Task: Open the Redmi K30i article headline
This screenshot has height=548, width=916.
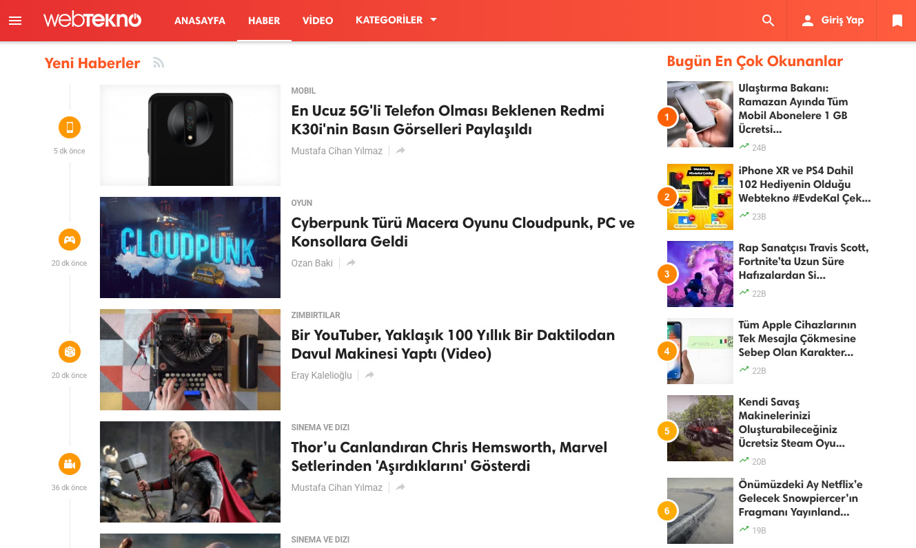Action: (x=447, y=120)
